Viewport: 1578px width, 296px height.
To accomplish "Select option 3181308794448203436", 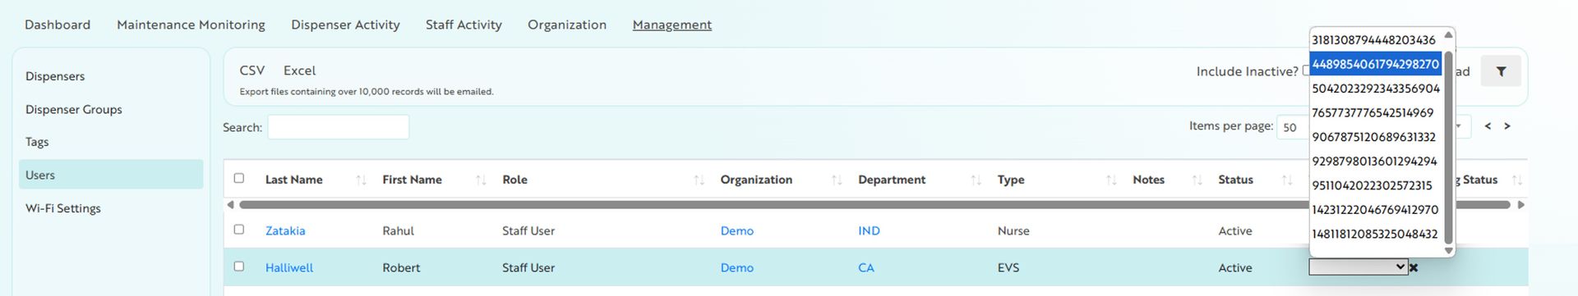I will click(1375, 40).
